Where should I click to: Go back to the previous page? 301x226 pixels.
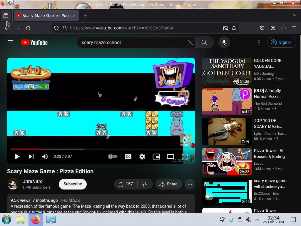pyautogui.click(x=7, y=28)
